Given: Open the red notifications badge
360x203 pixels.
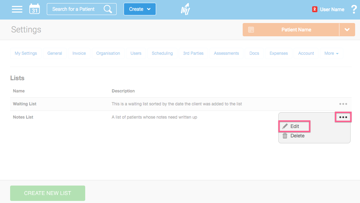Looking at the screenshot, I should tap(315, 9).
